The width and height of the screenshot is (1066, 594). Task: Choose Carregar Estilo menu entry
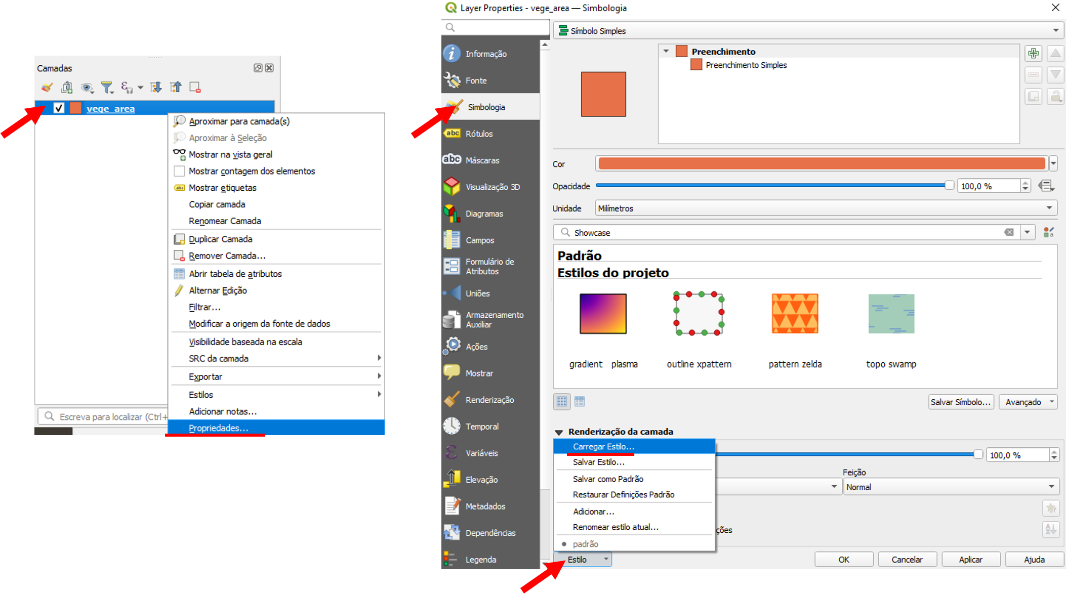click(603, 446)
